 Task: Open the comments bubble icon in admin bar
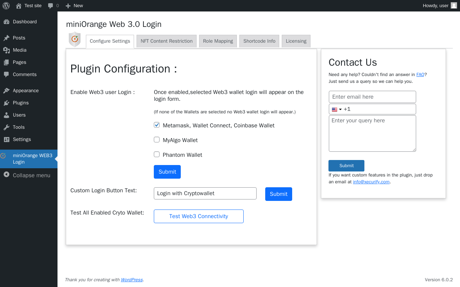[x=51, y=6]
